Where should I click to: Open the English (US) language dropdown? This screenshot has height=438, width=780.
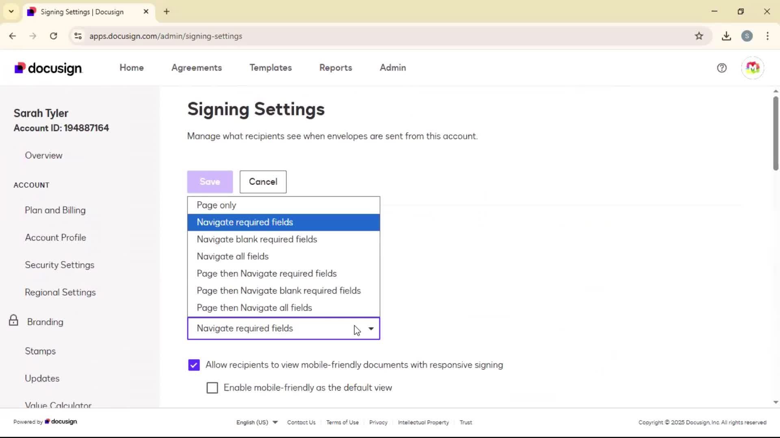(257, 422)
